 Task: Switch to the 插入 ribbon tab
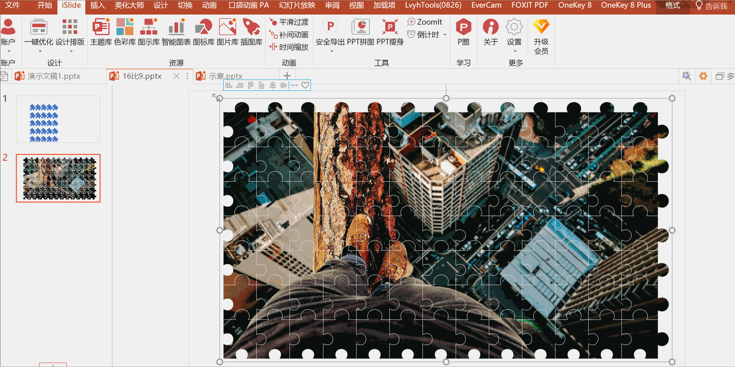(x=97, y=5)
